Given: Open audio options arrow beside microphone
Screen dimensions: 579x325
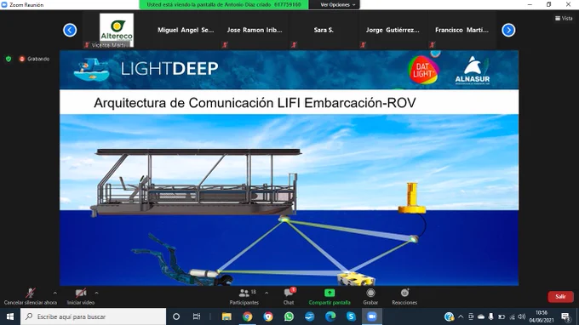Looking at the screenshot, I should pyautogui.click(x=55, y=294).
